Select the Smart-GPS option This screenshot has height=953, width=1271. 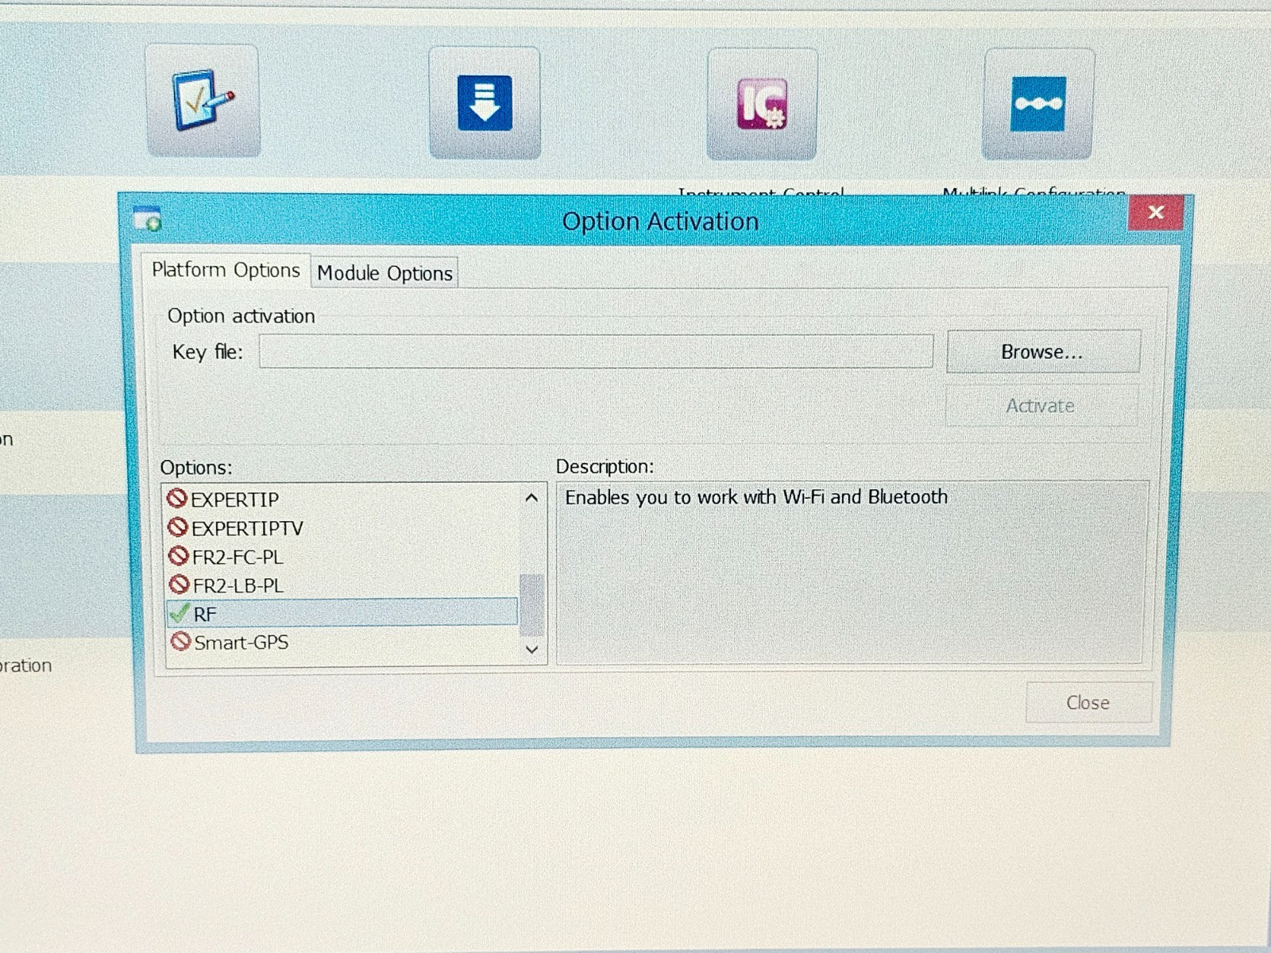click(241, 642)
